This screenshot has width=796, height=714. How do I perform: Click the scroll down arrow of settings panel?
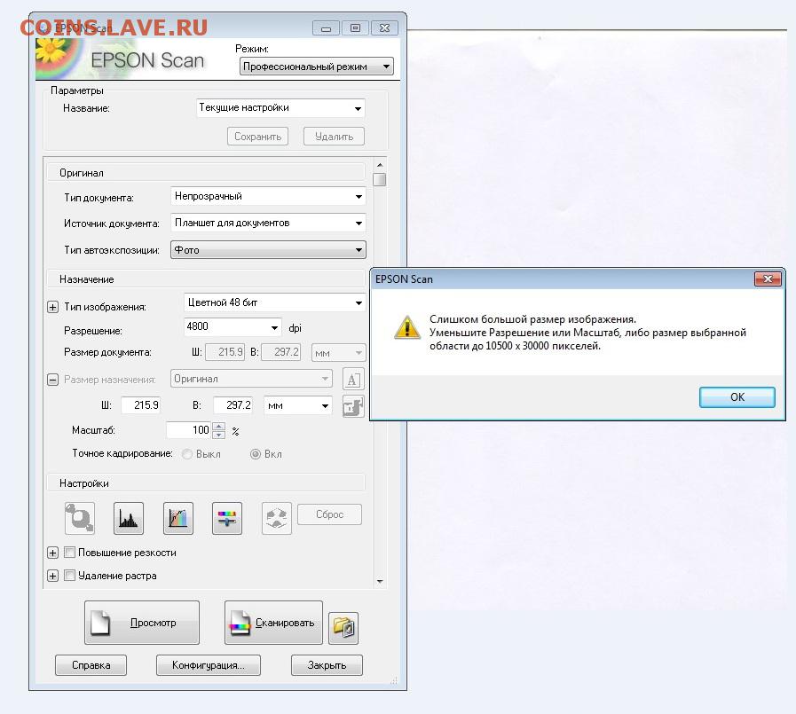point(380,582)
